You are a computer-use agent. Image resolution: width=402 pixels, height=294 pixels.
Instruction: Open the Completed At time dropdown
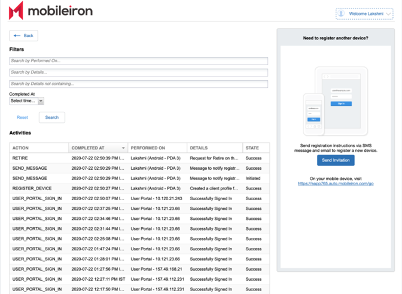tap(26, 101)
